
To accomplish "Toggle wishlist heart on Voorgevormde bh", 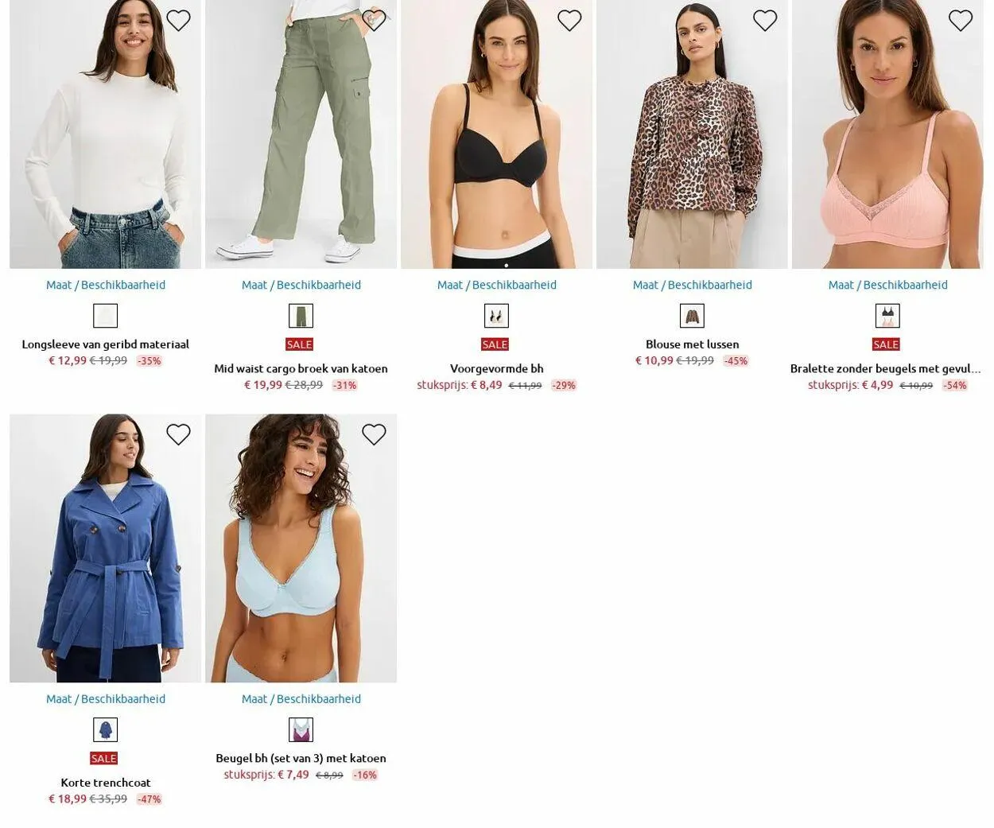I will pyautogui.click(x=569, y=21).
